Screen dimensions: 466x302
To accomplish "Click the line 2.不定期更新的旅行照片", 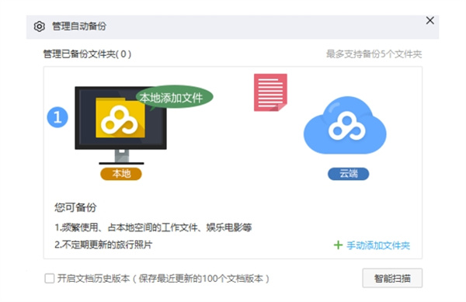I will (103, 245).
